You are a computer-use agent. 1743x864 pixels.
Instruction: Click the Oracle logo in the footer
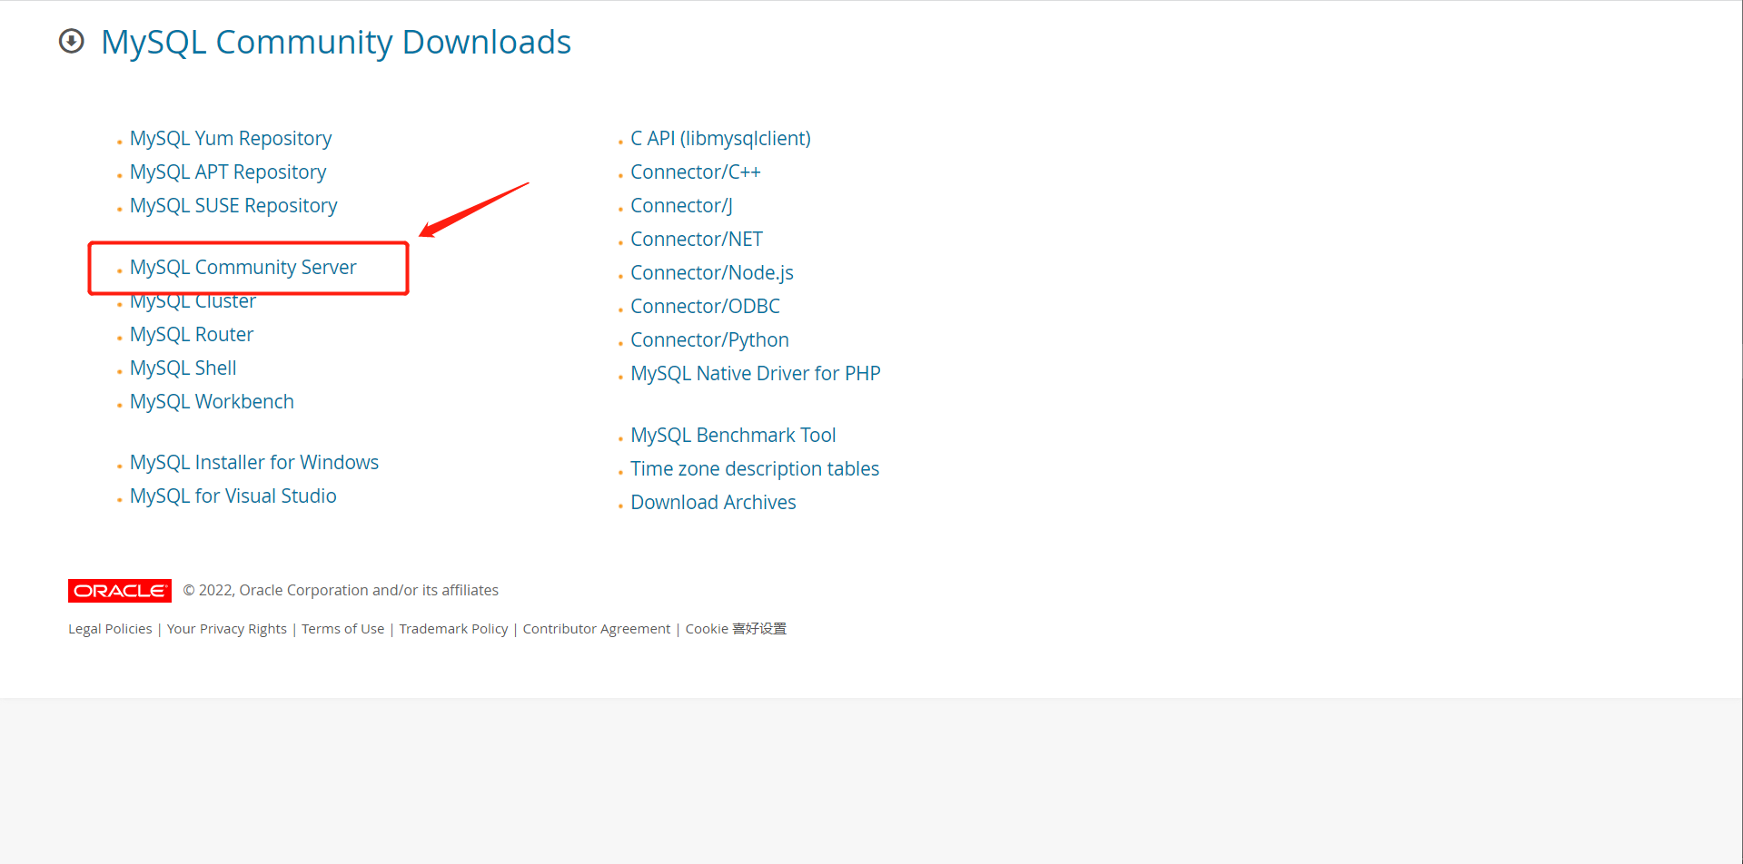(120, 591)
